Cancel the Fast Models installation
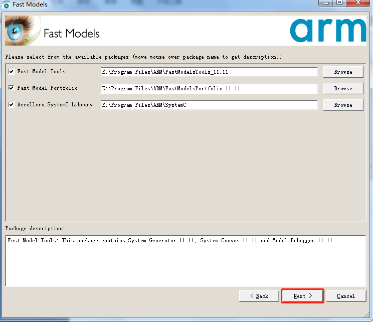This screenshot has height=322, width=373. 346,296
